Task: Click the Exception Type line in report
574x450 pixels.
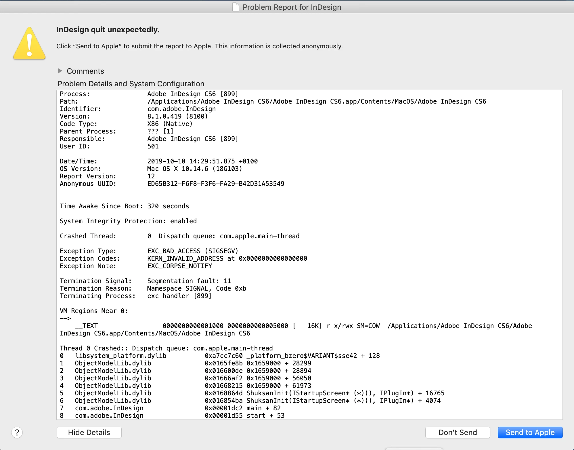Action: (x=149, y=251)
